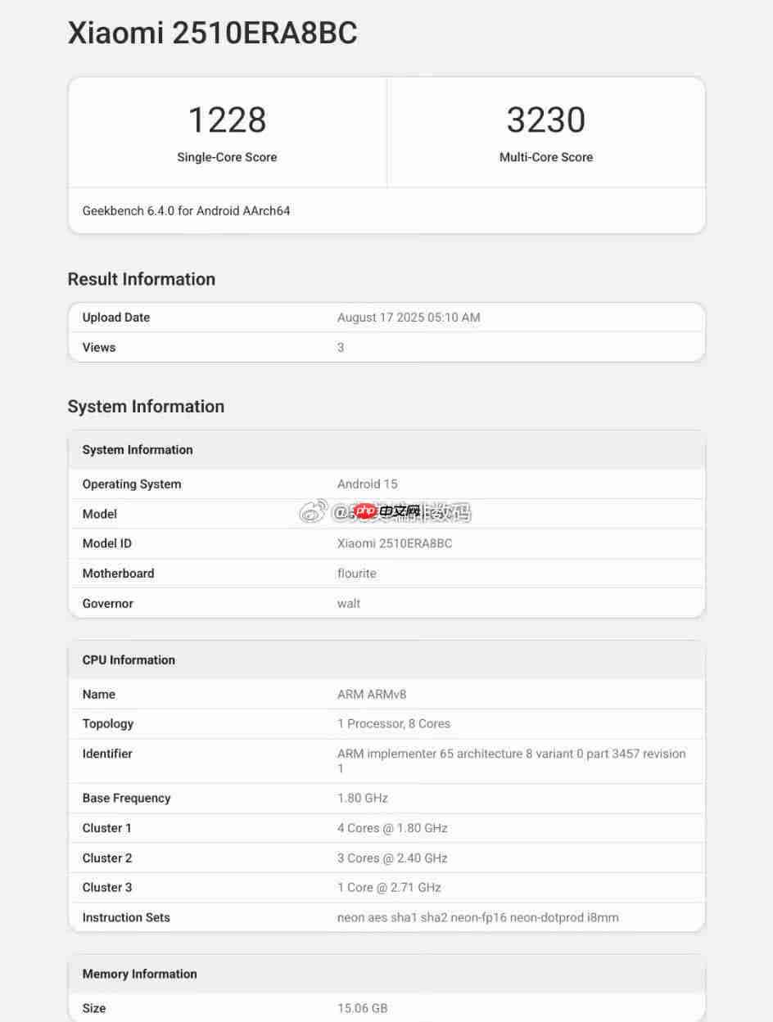Open the Memory Information section header
Screen dimensions: 773x1022
click(x=139, y=974)
